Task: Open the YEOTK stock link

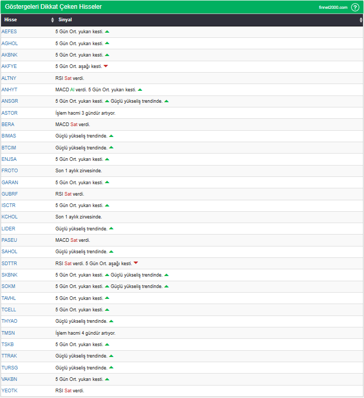Action: (10, 391)
